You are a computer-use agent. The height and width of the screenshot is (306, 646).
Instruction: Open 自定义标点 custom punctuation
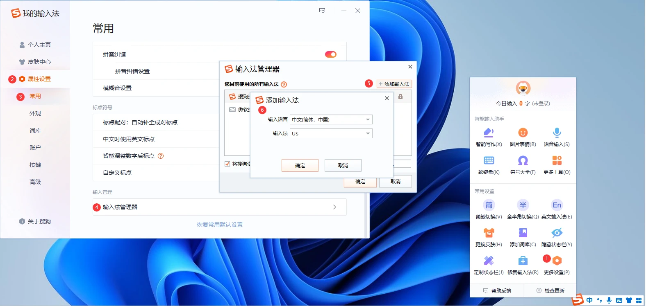click(x=117, y=173)
